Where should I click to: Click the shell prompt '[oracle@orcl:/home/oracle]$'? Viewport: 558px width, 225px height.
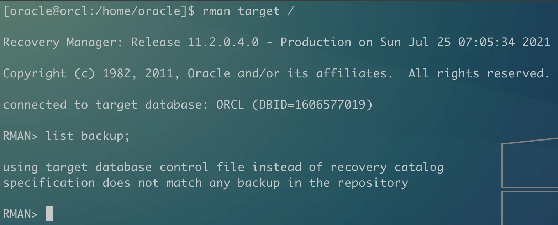click(x=99, y=11)
